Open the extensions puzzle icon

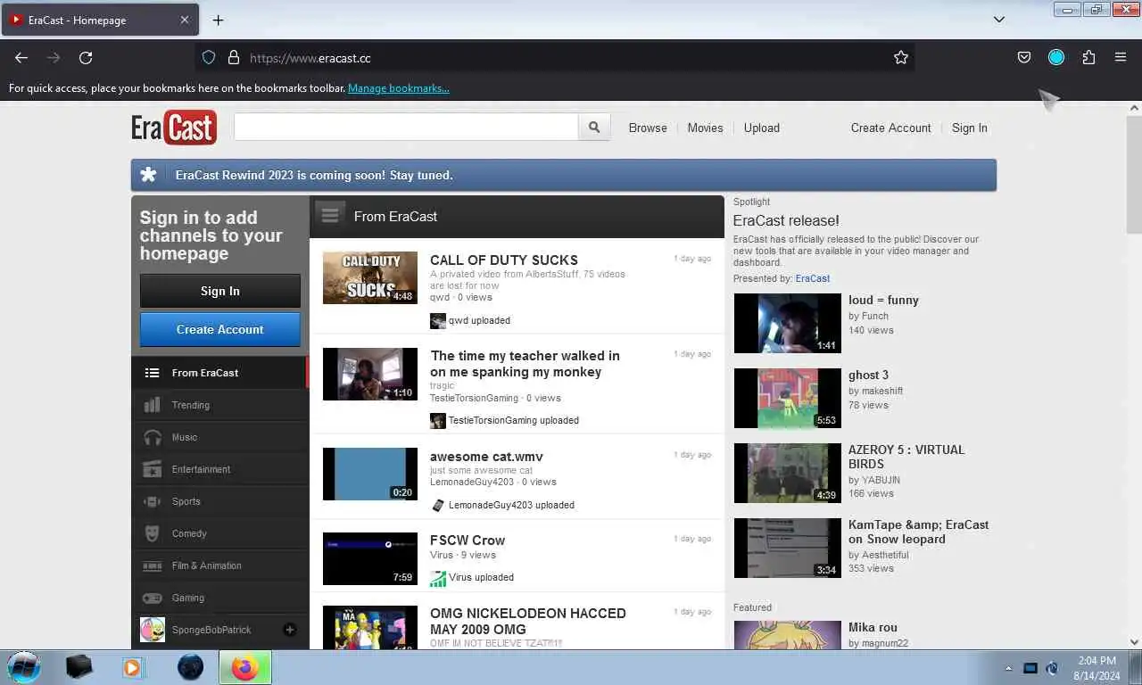[x=1088, y=57]
